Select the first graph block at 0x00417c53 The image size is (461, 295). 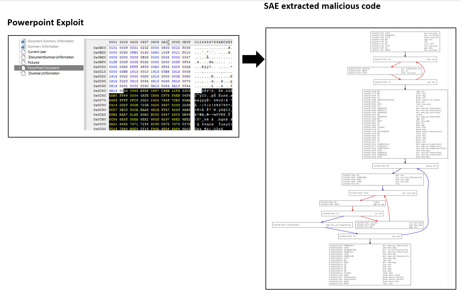point(405,42)
